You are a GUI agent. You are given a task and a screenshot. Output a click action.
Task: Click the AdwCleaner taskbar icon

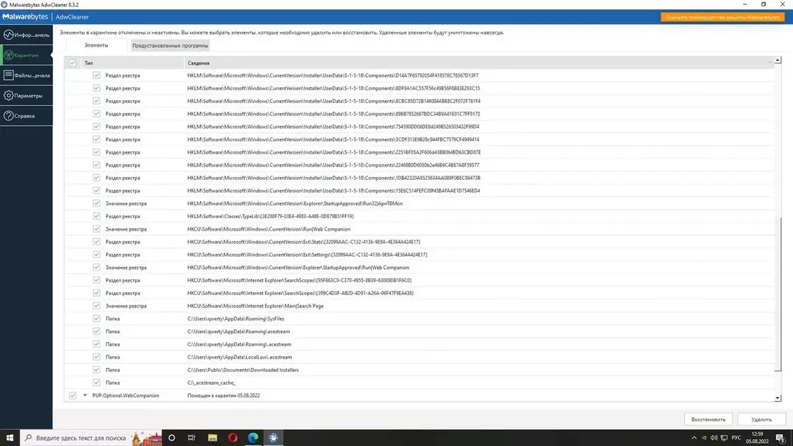pyautogui.click(x=273, y=438)
